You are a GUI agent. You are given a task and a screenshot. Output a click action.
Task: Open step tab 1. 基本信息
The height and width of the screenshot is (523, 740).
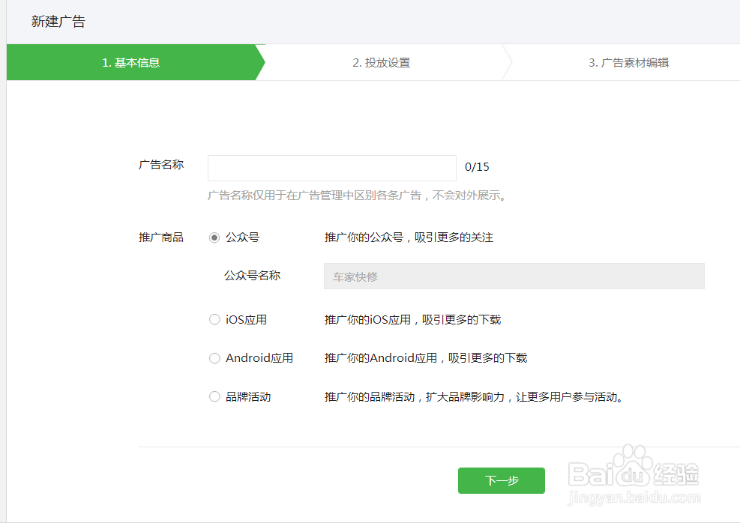click(x=131, y=62)
